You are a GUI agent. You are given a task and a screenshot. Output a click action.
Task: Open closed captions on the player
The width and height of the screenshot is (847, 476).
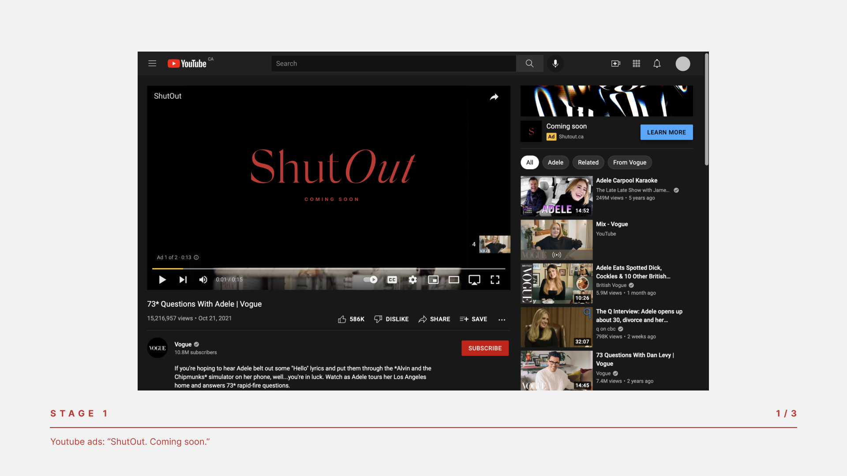point(391,279)
